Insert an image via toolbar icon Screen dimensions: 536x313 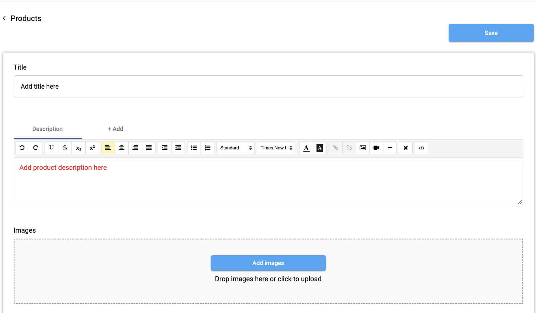363,148
